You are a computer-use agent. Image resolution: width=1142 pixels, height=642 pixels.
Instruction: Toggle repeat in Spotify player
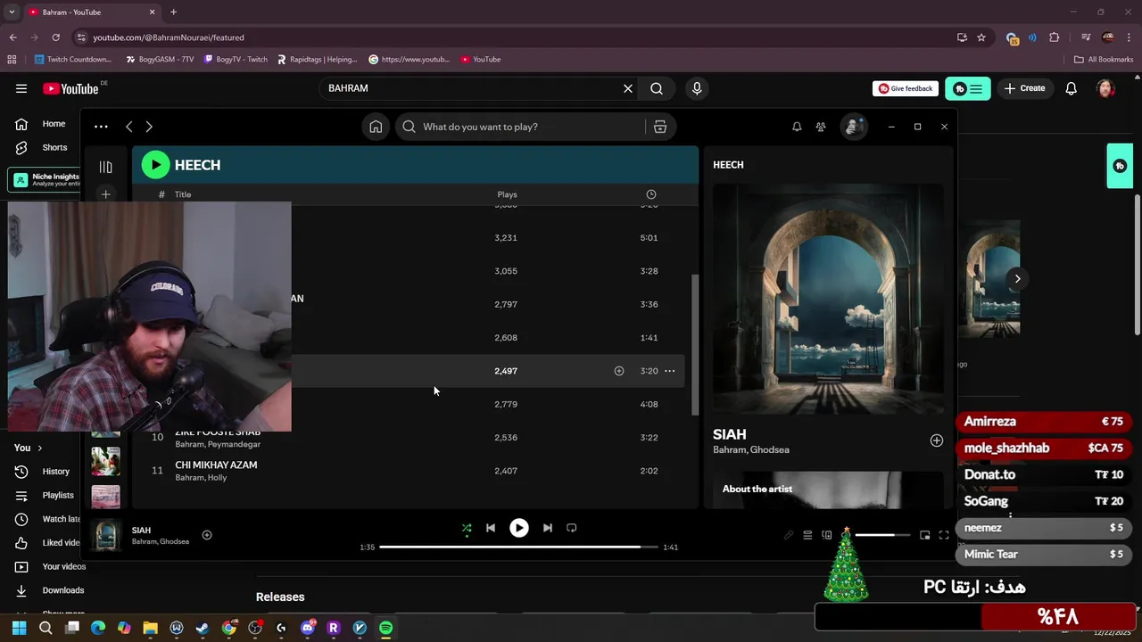[572, 528]
